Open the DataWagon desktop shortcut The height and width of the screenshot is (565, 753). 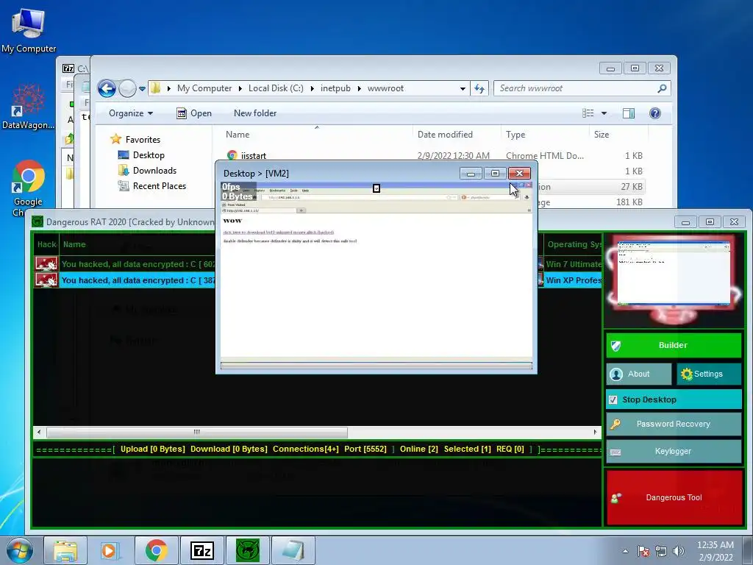pos(29,107)
